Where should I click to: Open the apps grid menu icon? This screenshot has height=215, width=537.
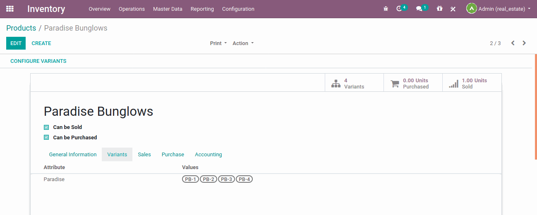click(10, 9)
